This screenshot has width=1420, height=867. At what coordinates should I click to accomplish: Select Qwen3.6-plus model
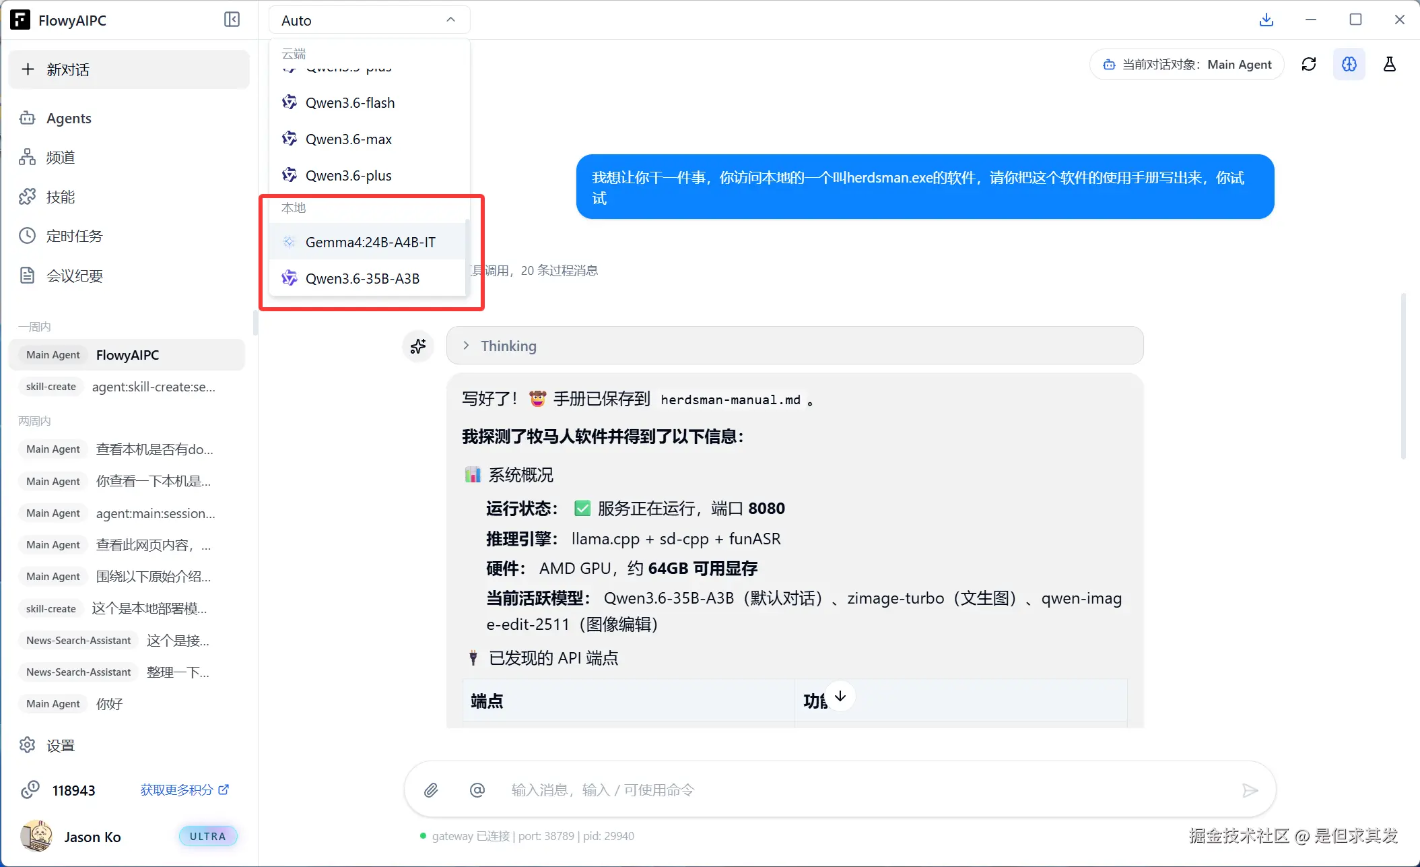point(368,175)
